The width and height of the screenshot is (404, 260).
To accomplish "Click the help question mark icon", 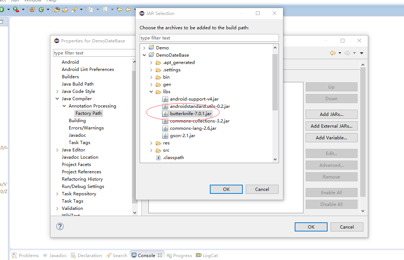I will click(x=60, y=226).
